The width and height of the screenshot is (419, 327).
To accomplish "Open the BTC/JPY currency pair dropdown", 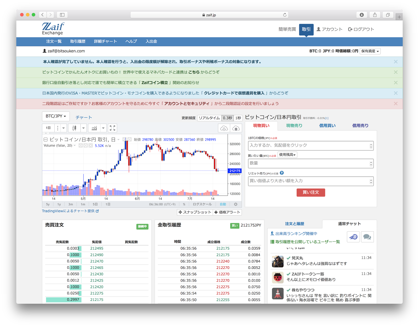I will pos(56,116).
